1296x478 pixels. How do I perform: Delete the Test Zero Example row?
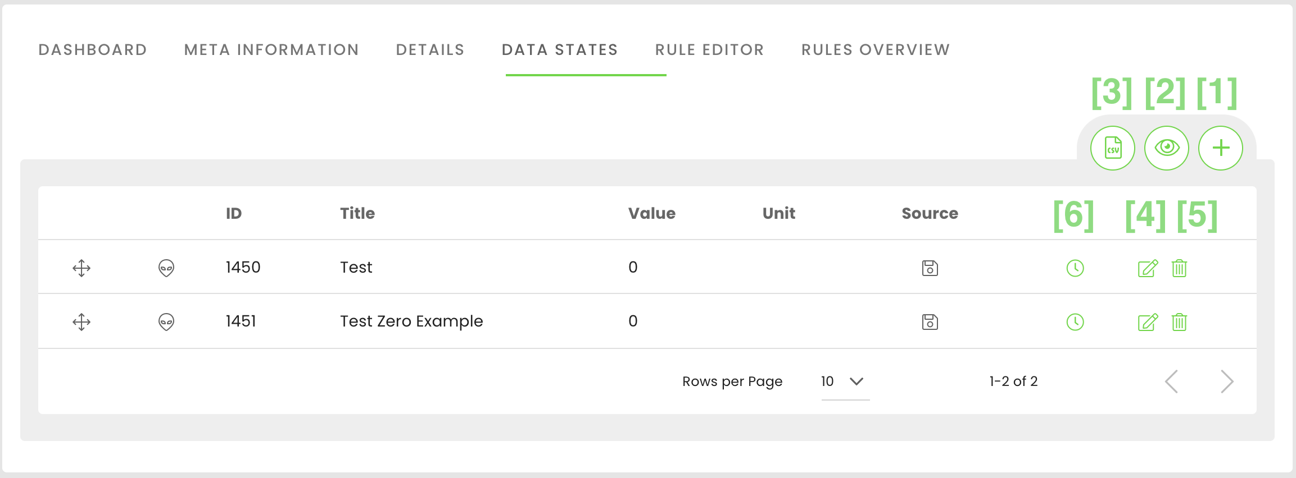(x=1179, y=322)
